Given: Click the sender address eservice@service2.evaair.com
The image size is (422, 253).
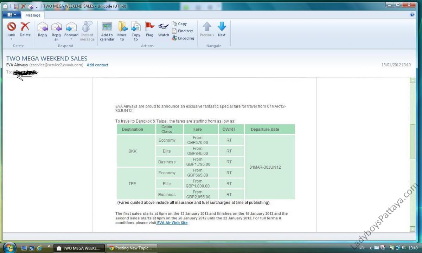Looking at the screenshot, I should click(57, 65).
